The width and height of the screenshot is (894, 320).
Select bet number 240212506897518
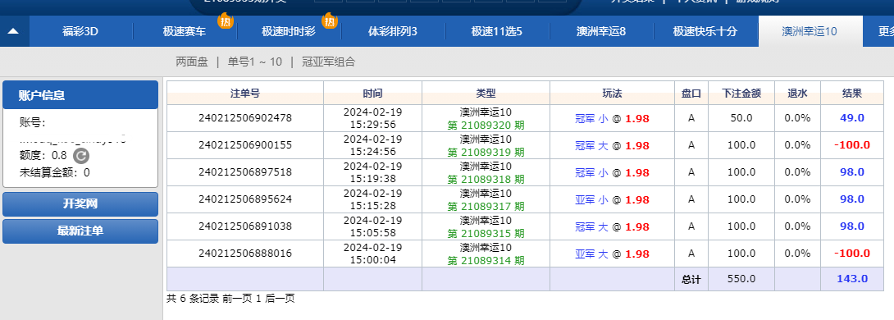[x=245, y=172]
